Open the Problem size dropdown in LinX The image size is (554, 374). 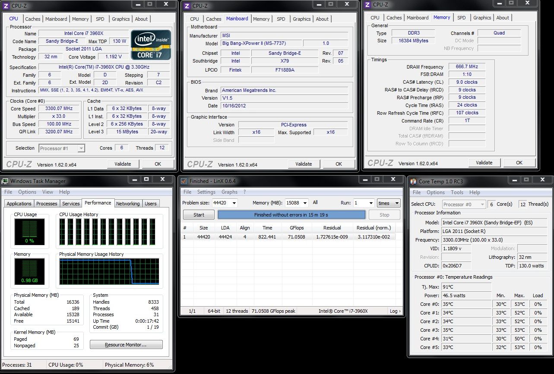[234, 203]
